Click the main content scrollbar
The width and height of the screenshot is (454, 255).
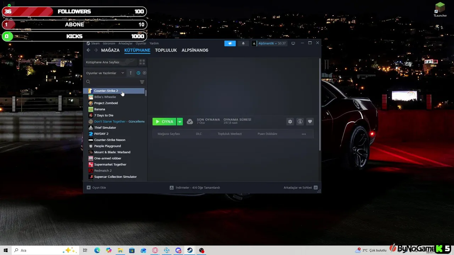click(x=320, y=104)
